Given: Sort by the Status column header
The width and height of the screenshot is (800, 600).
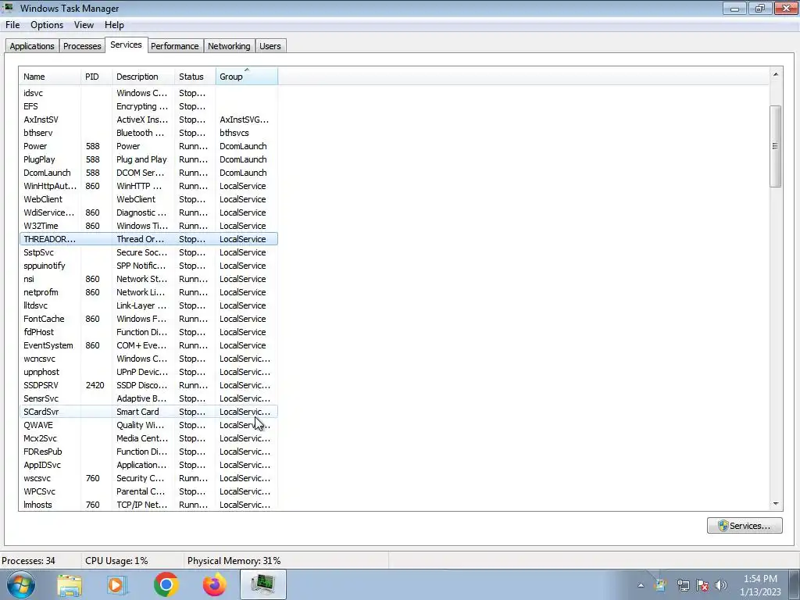Looking at the screenshot, I should (195, 77).
